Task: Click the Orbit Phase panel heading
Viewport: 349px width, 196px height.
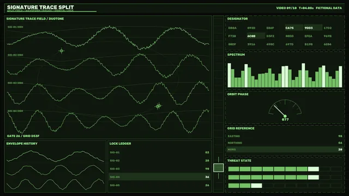Action: [238, 94]
